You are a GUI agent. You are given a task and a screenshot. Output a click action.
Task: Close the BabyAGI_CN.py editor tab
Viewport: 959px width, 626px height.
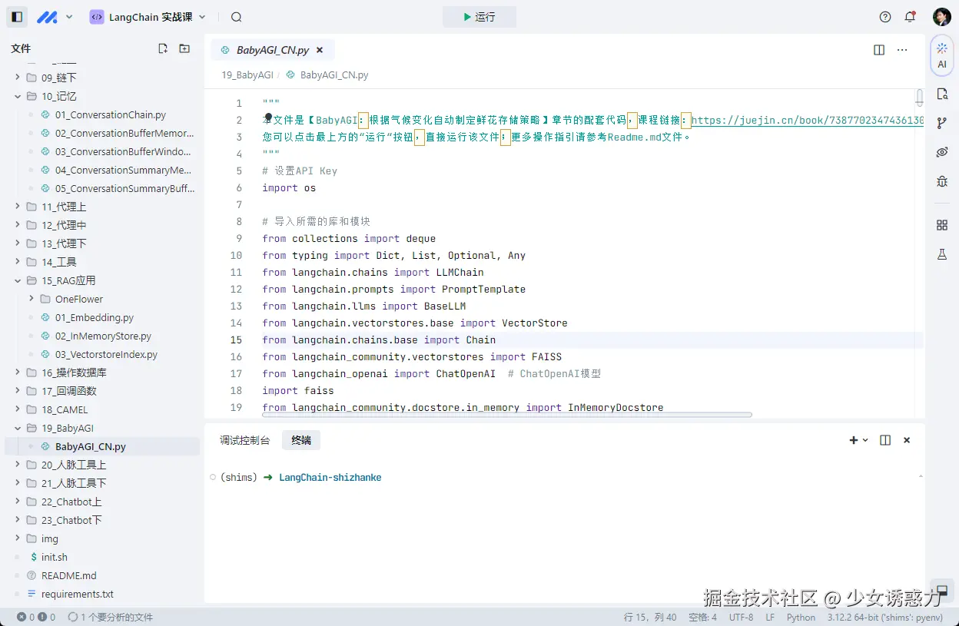pyautogui.click(x=320, y=50)
